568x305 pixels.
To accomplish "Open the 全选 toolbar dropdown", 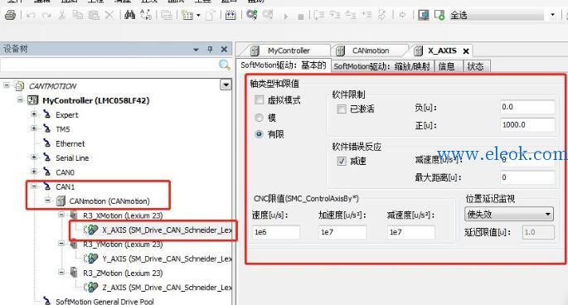I will click(x=552, y=15).
